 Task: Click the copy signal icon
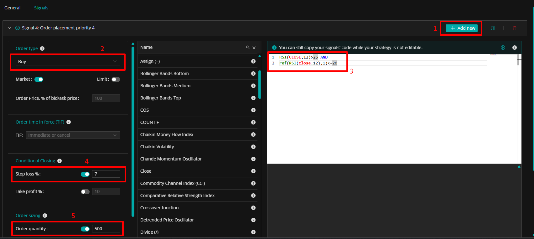(493, 28)
